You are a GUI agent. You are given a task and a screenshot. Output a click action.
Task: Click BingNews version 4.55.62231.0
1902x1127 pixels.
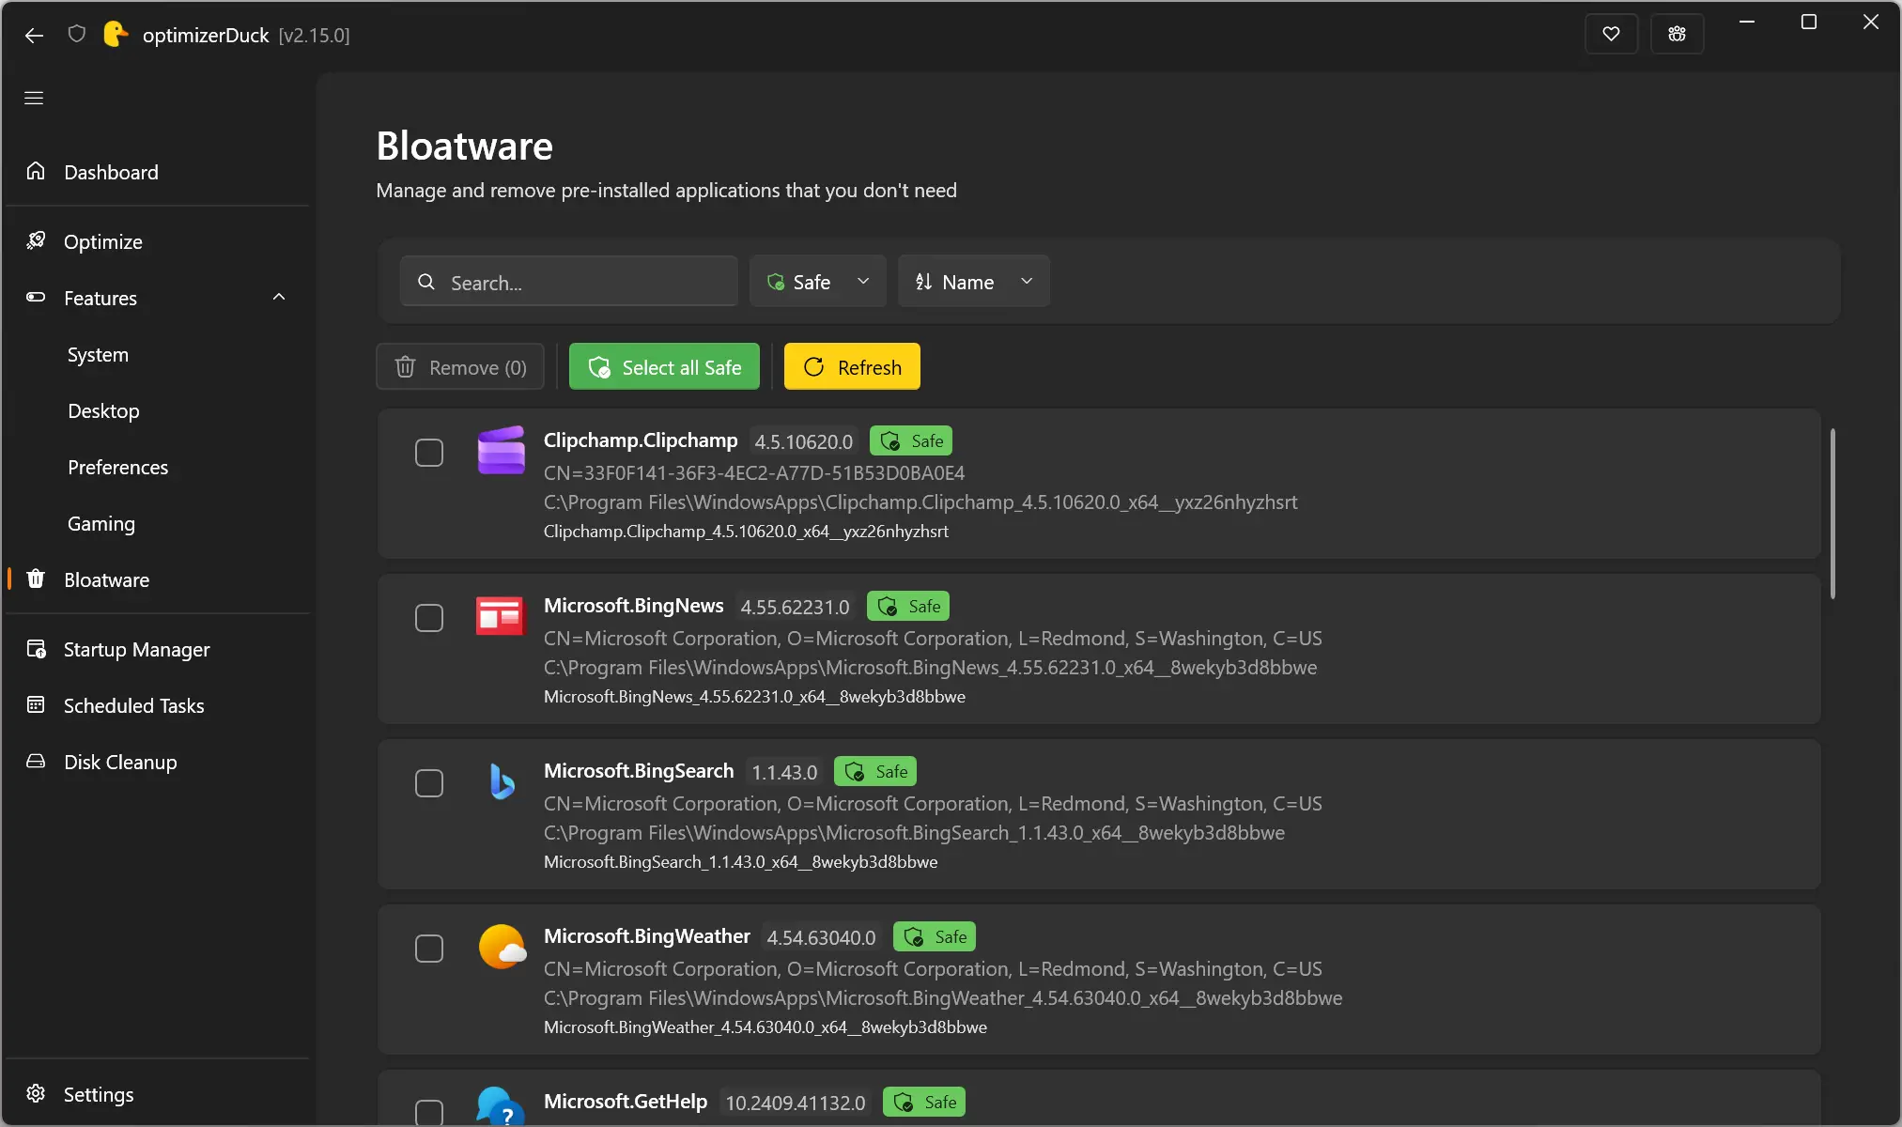[795, 607]
